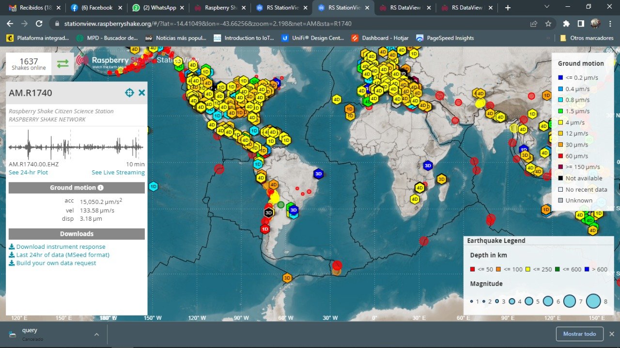Viewport: 620px width, 348px height.
Task: Reload the StationView page
Action: point(39,23)
